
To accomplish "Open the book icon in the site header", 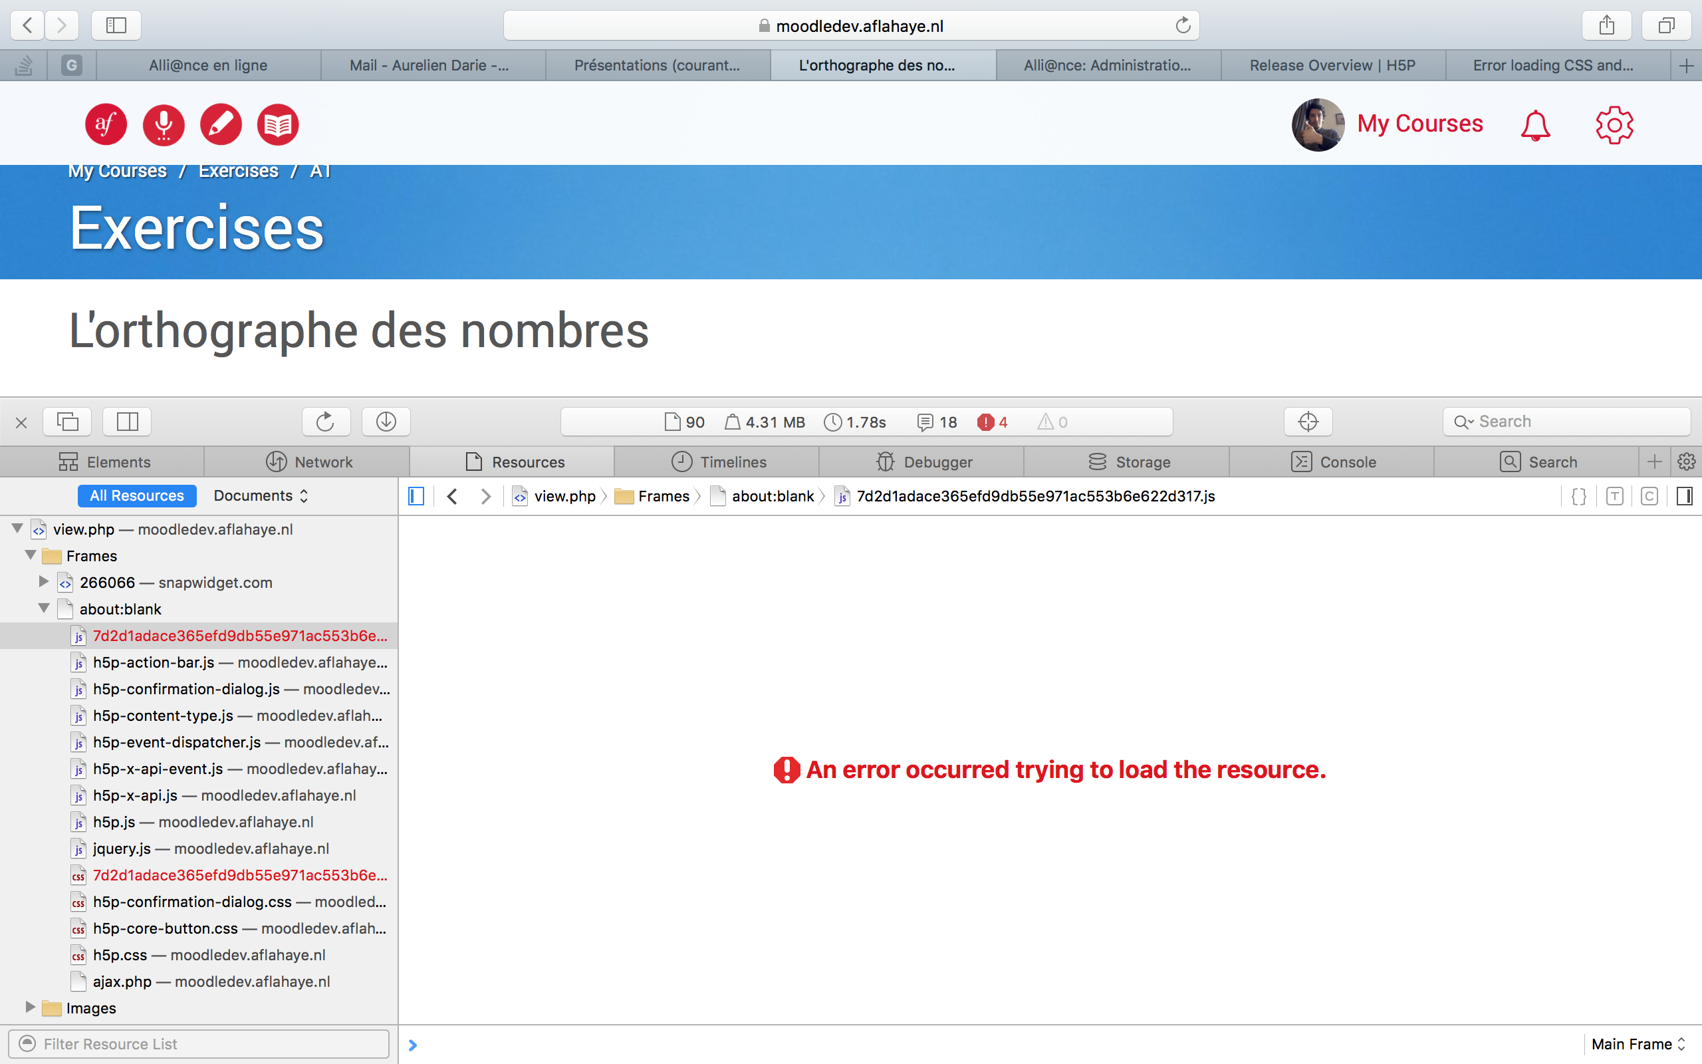I will click(277, 124).
